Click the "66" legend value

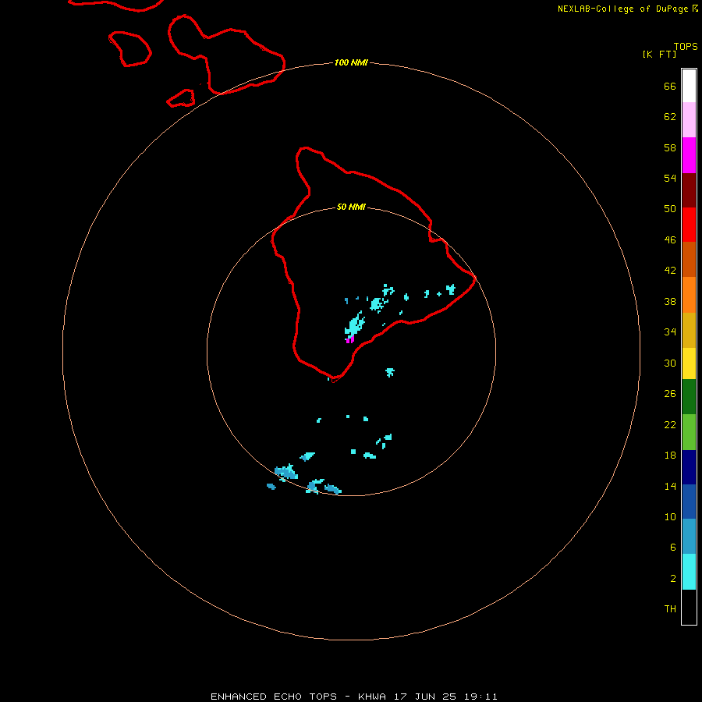[670, 86]
